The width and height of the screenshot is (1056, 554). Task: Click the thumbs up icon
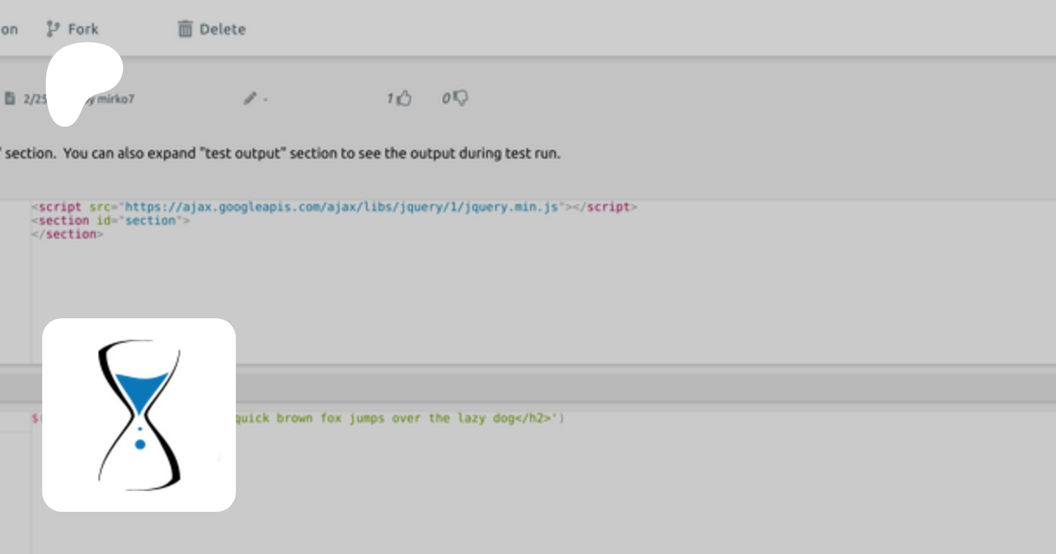coord(404,98)
